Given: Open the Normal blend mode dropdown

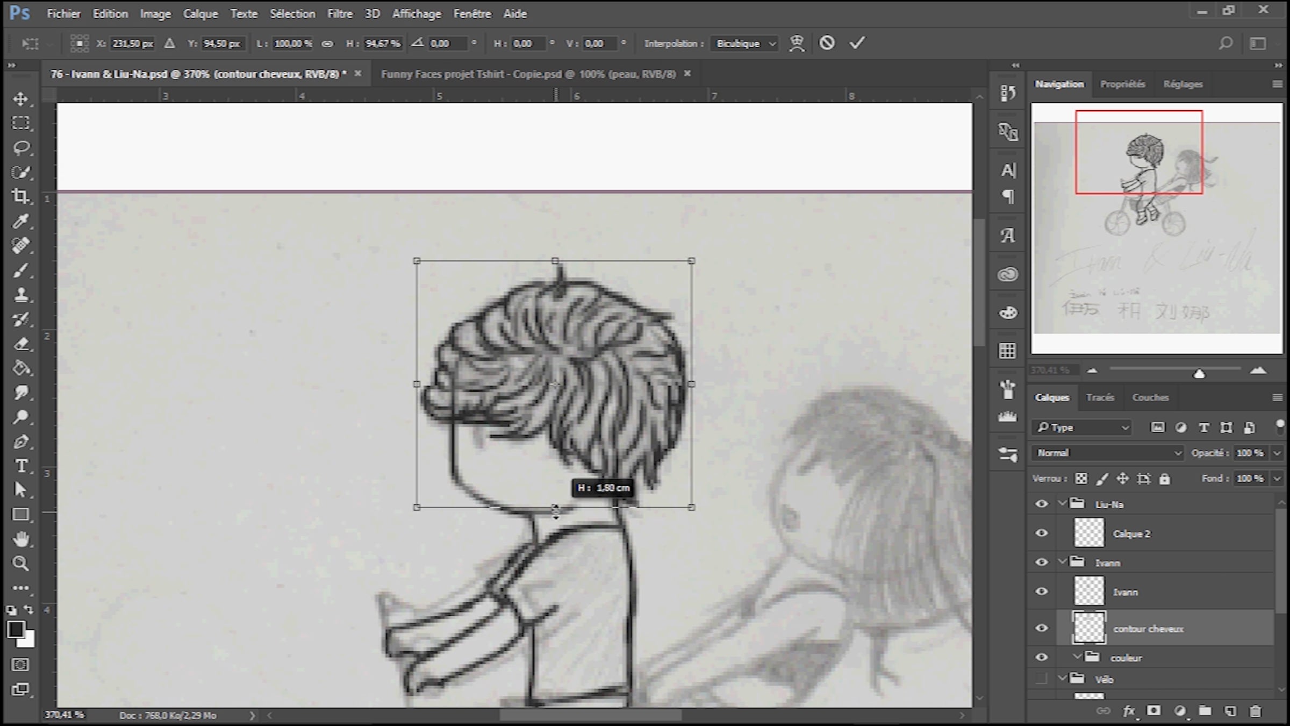Looking at the screenshot, I should point(1109,453).
